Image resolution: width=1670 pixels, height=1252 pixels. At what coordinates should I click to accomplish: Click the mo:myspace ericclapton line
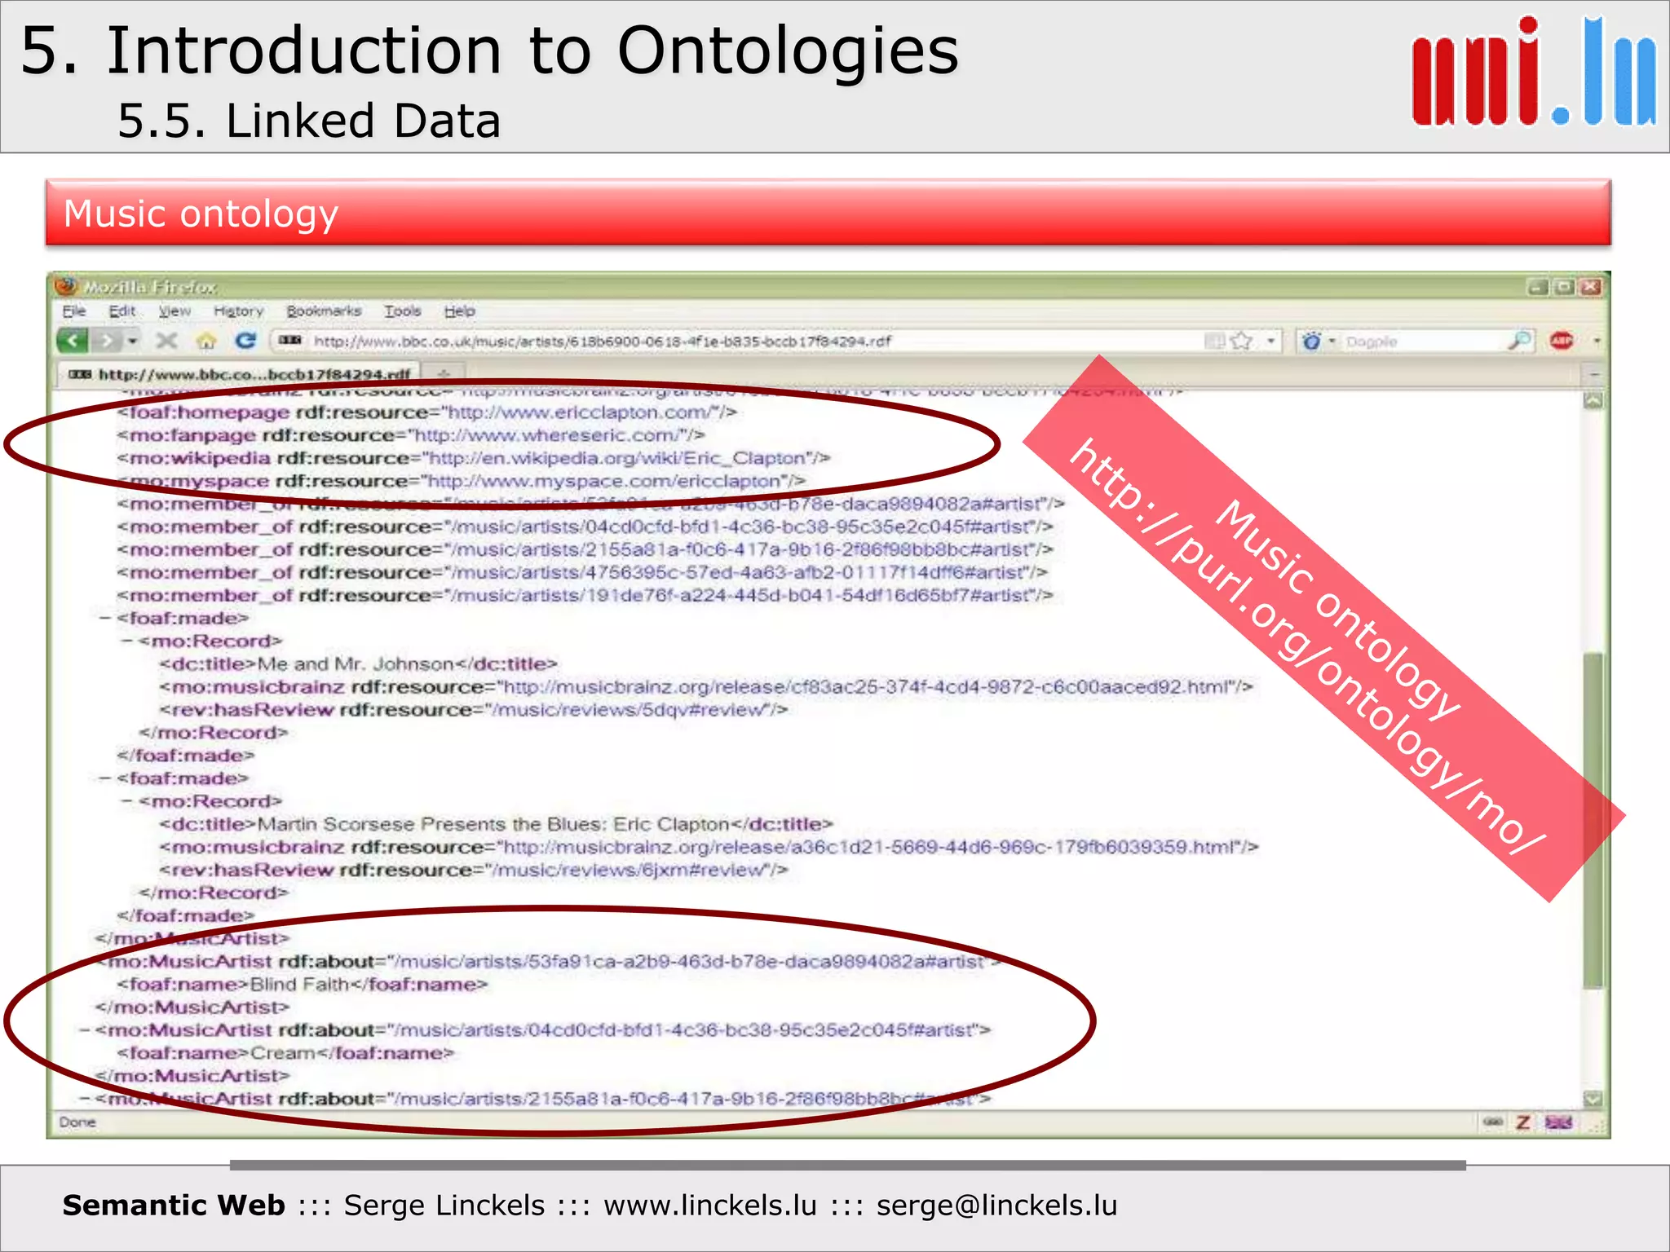(461, 481)
